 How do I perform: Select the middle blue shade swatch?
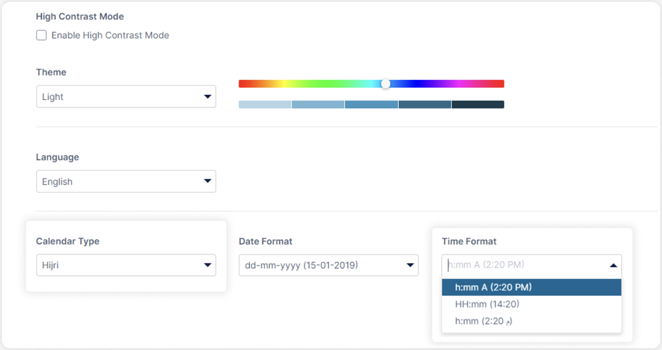click(371, 104)
